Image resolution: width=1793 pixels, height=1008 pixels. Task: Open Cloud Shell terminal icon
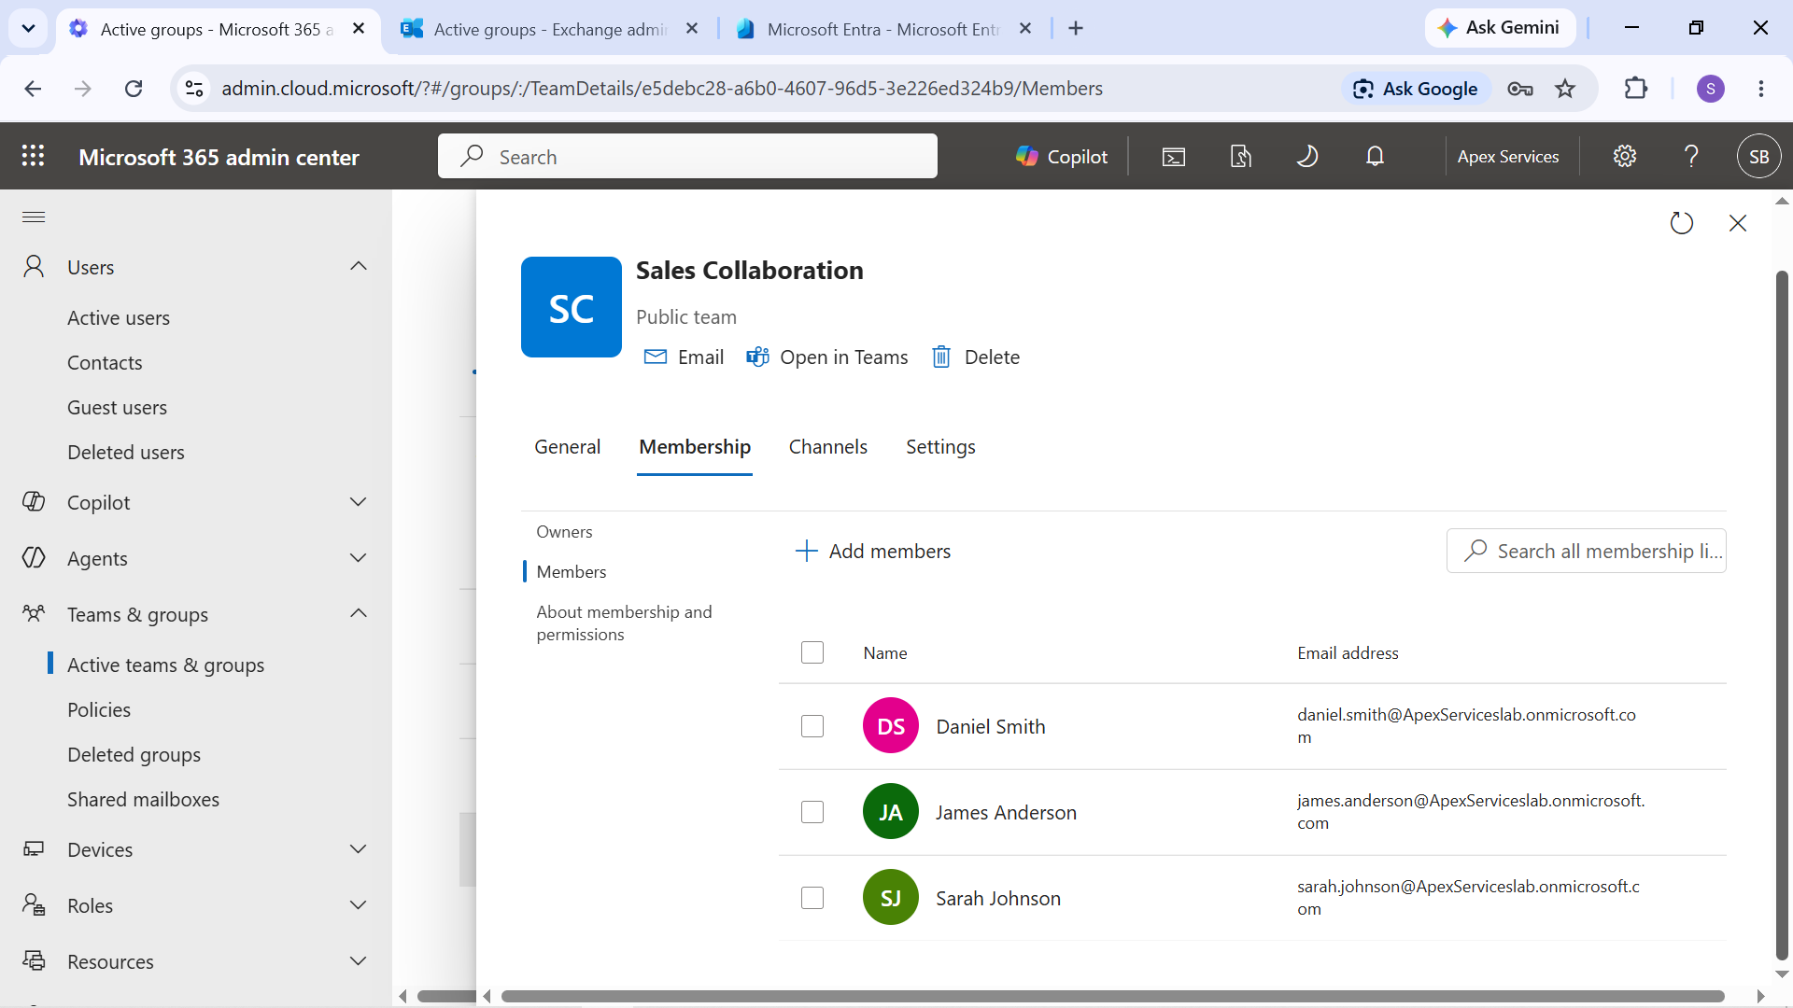tap(1174, 156)
